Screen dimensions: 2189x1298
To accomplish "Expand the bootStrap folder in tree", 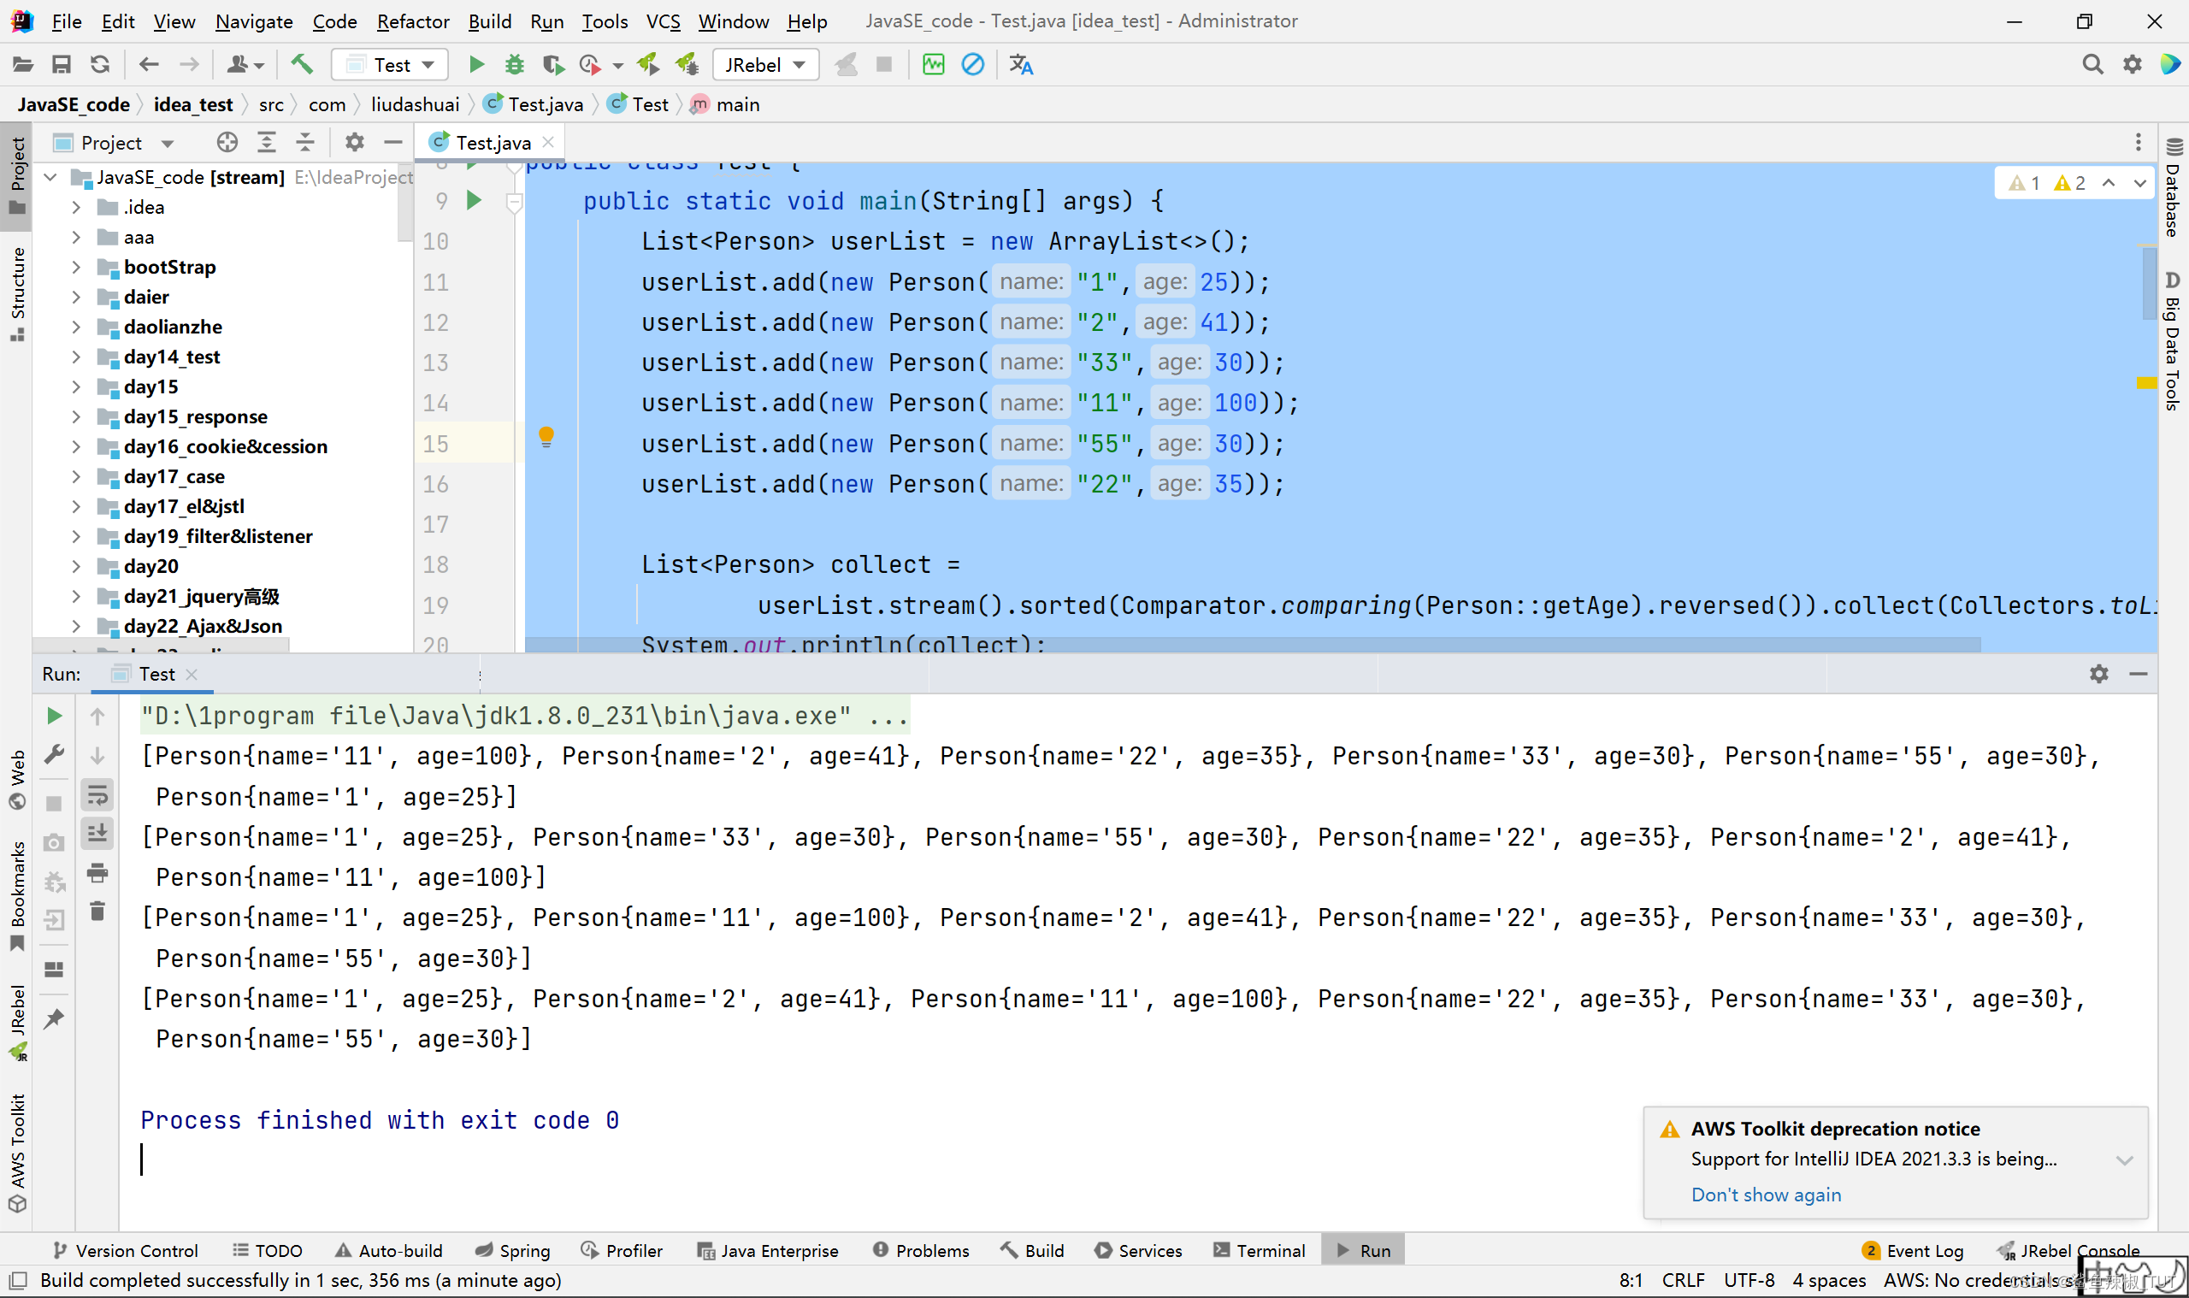I will click(76, 268).
